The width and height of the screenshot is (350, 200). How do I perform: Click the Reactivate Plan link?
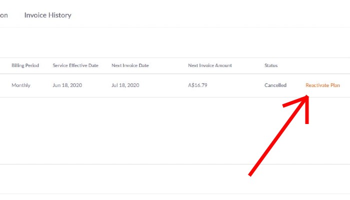(x=322, y=85)
